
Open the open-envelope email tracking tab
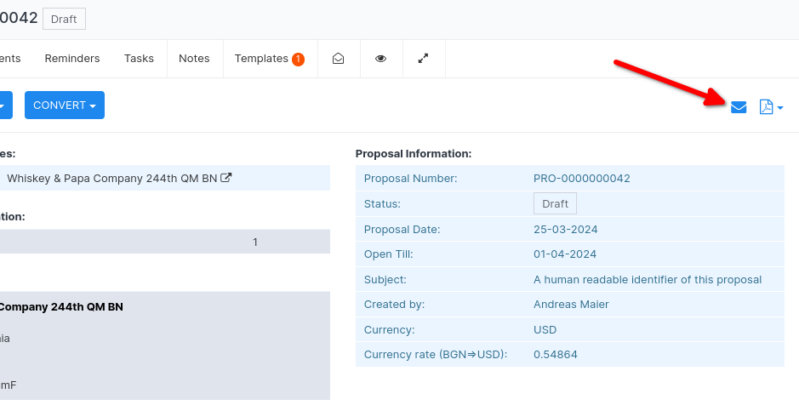click(x=339, y=59)
